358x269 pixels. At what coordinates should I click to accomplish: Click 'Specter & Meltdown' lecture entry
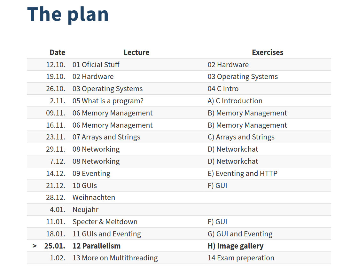[105, 222]
